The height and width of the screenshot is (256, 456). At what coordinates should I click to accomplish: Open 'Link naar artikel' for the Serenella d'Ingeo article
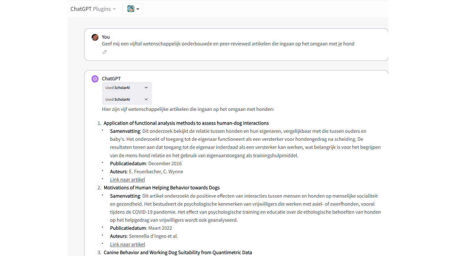pos(127,244)
